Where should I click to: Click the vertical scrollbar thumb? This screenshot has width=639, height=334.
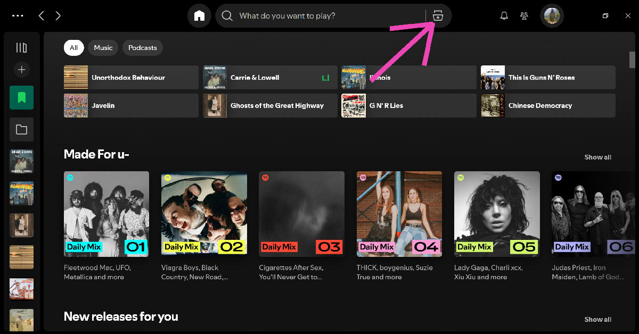click(x=632, y=60)
